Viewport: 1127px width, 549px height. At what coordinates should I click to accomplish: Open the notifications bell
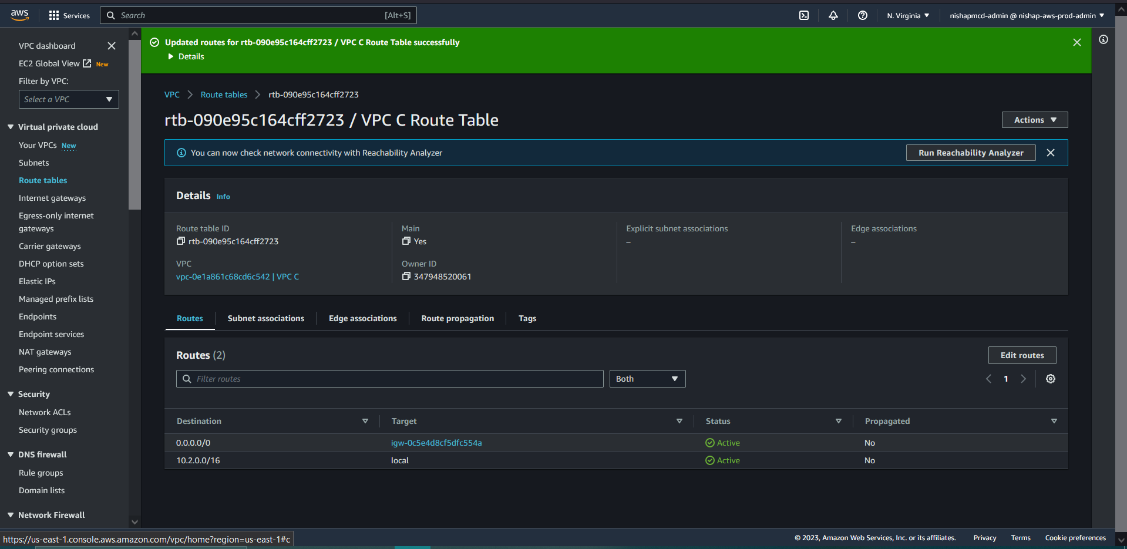click(x=833, y=15)
